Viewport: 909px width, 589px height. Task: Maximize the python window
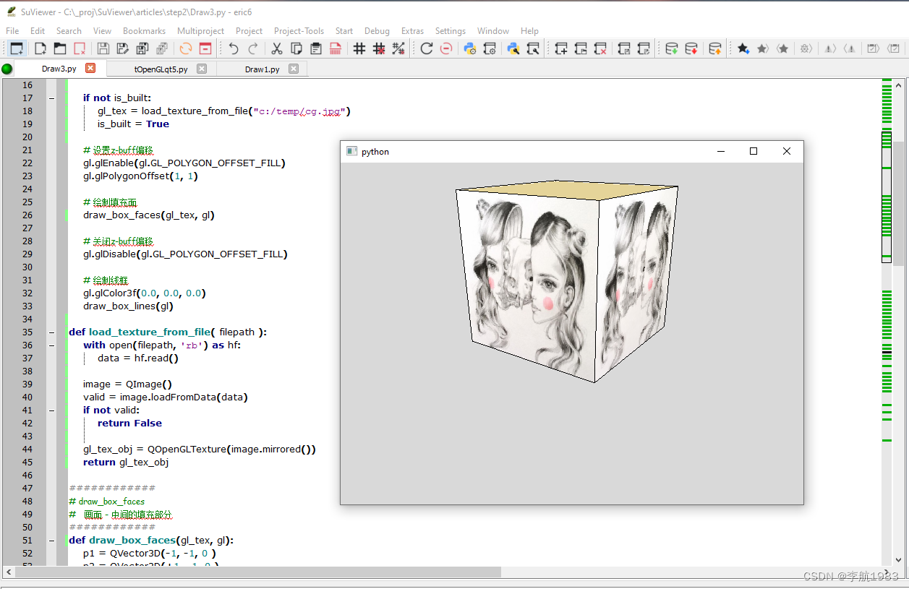(x=754, y=151)
